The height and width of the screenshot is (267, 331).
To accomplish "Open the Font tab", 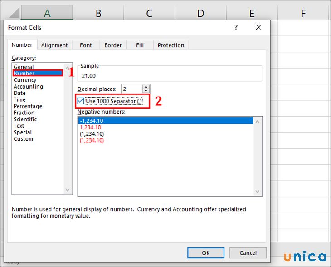I will [86, 45].
